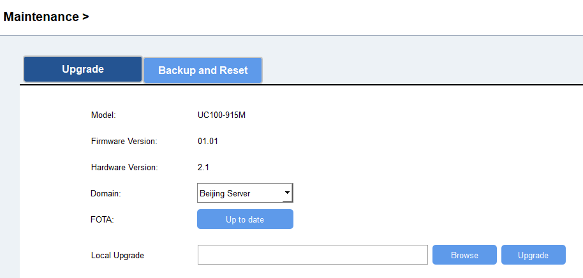Select the firmware version value 01.01
This screenshot has height=278, width=583.
pos(208,141)
